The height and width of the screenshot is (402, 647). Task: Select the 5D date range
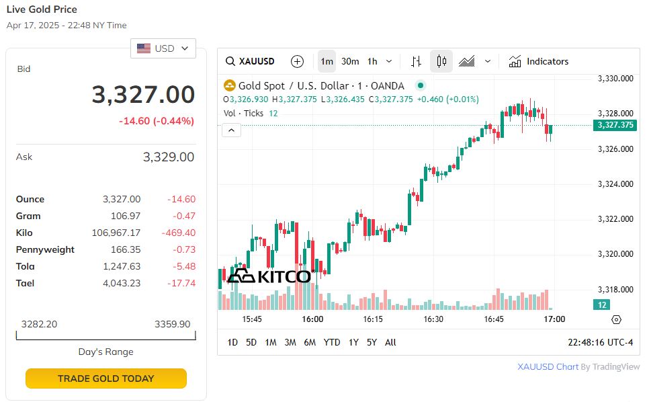coord(251,342)
